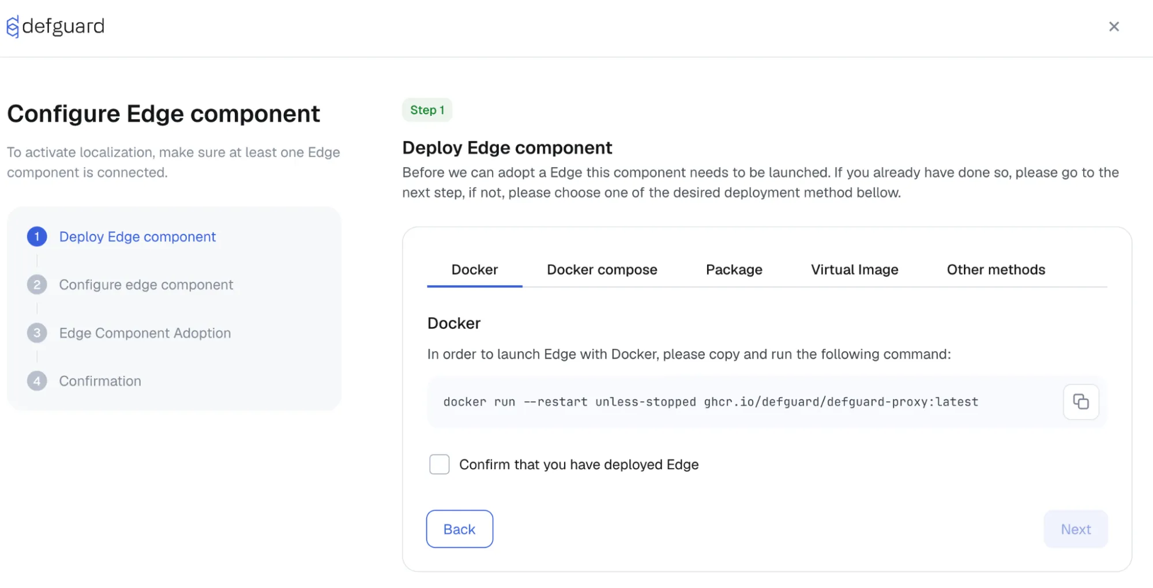Select the docker run command text
1153x588 pixels.
point(710,402)
